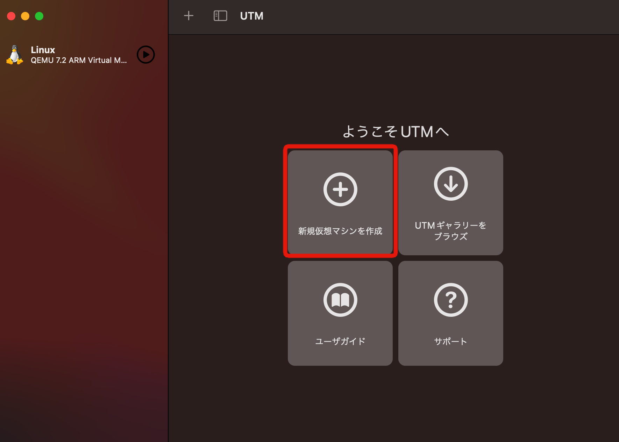Click the ようこそUTMへ heading
This screenshot has height=442, width=619.
pyautogui.click(x=396, y=132)
